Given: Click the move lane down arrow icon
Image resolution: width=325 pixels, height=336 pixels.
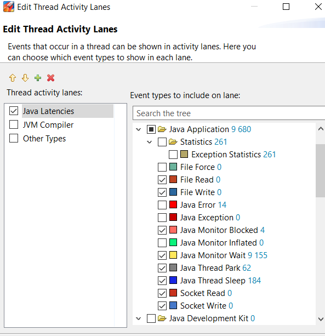Looking at the screenshot, I should tap(25, 78).
